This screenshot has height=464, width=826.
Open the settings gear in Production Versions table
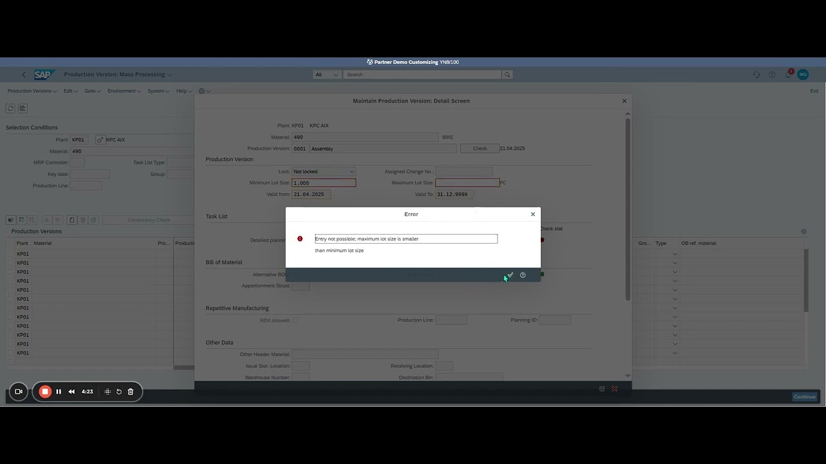(803, 231)
